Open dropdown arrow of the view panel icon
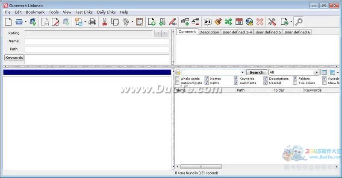 coord(338,72)
